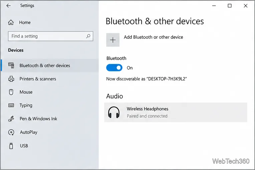255x170 pixels.
Task: Select the Wireless Headphones device entry
Action: click(x=176, y=112)
